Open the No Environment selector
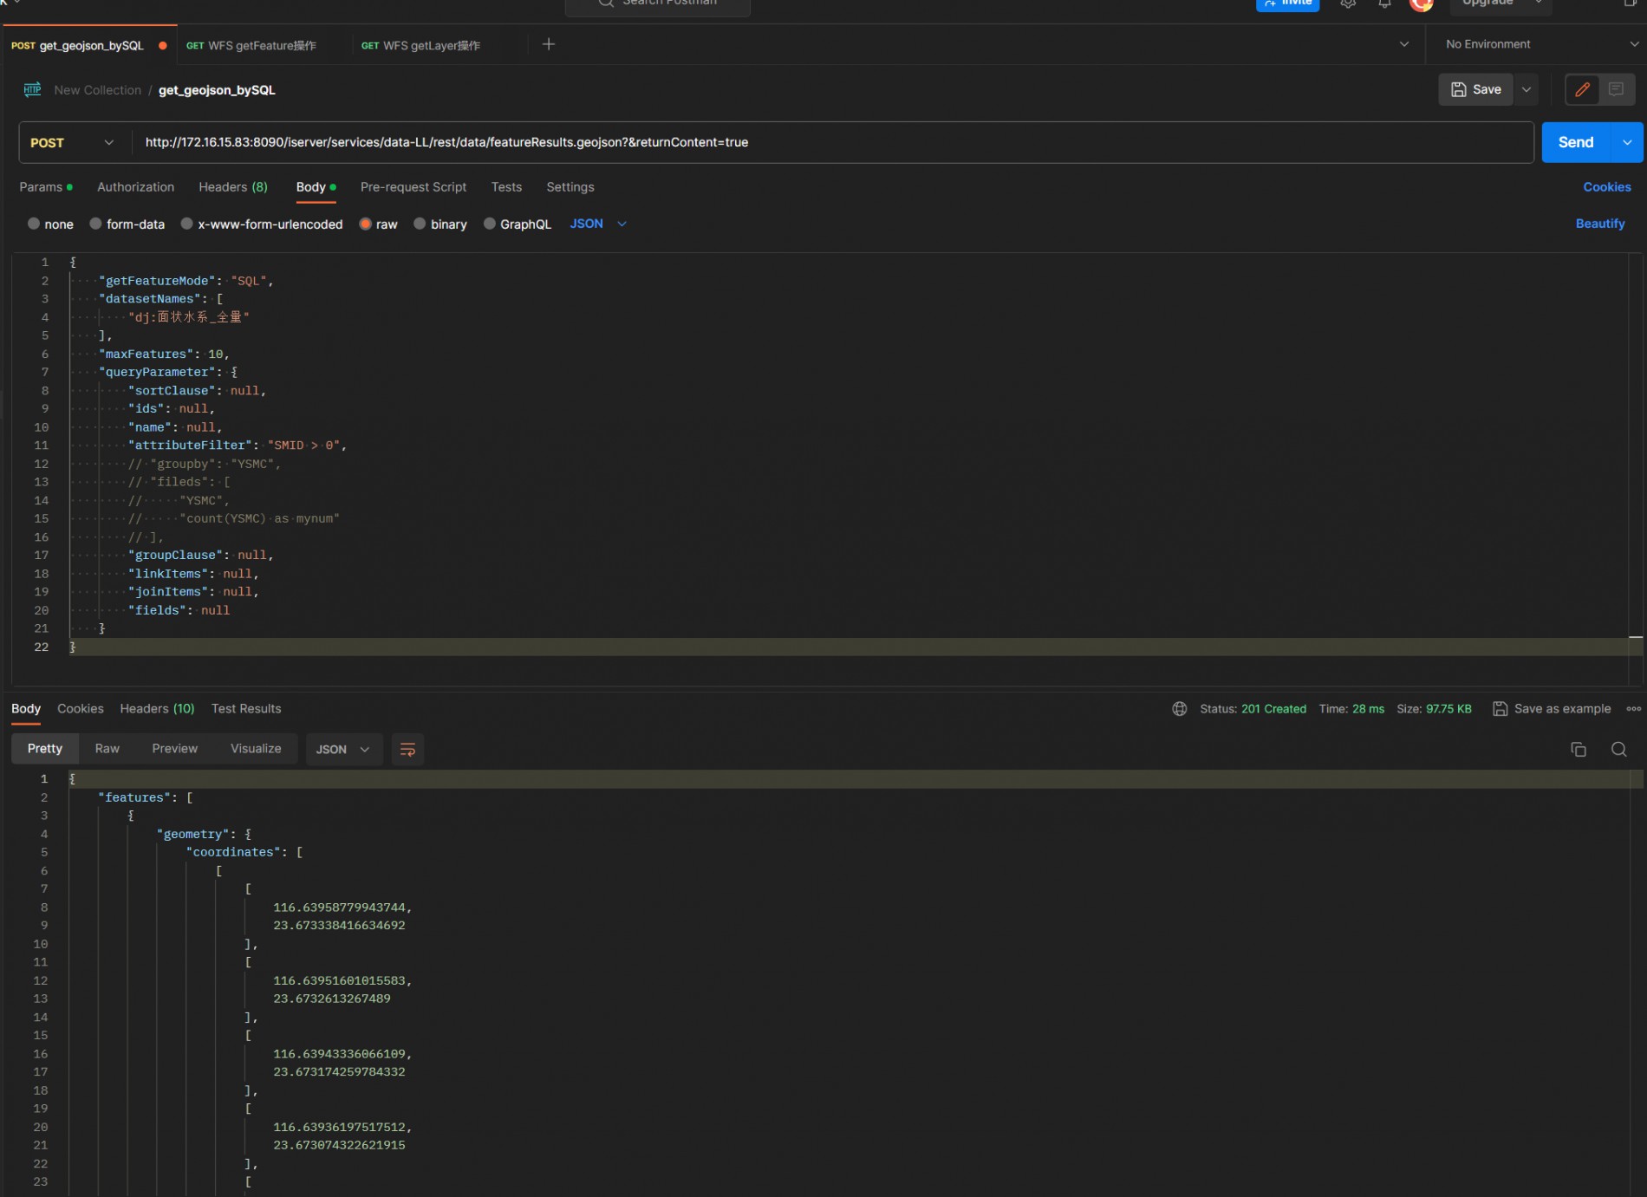 1540,44
